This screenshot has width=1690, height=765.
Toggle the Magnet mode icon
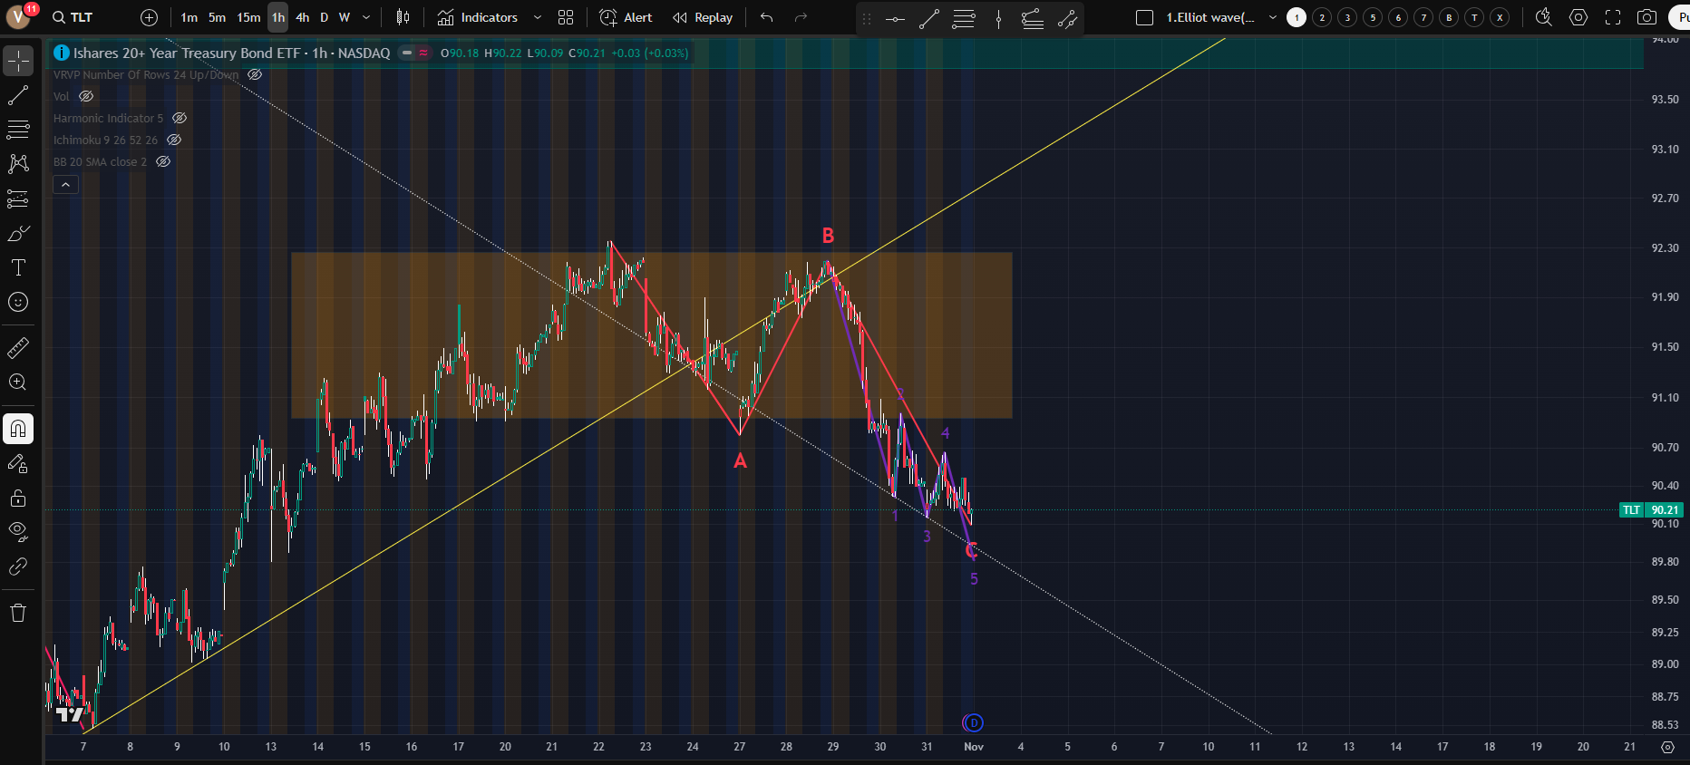click(18, 429)
